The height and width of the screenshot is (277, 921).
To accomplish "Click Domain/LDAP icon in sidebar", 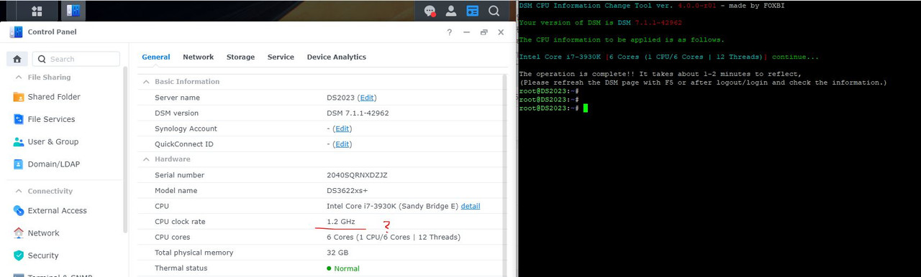I will 19,164.
